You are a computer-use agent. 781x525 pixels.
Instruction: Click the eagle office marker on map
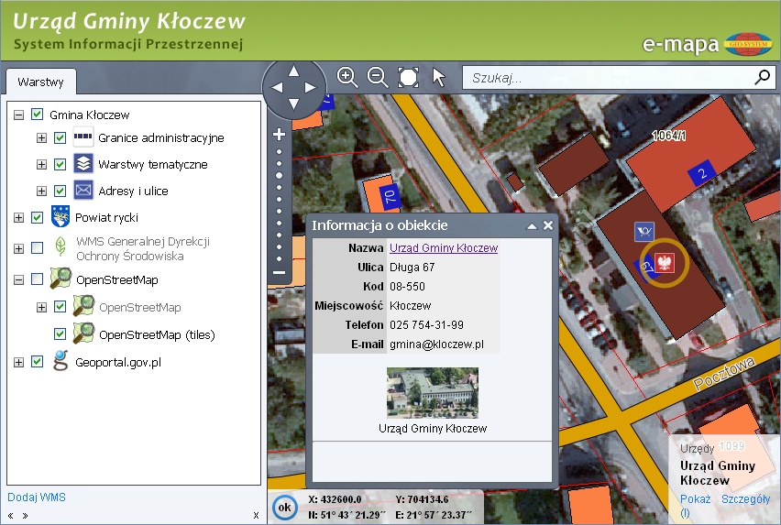[665, 262]
